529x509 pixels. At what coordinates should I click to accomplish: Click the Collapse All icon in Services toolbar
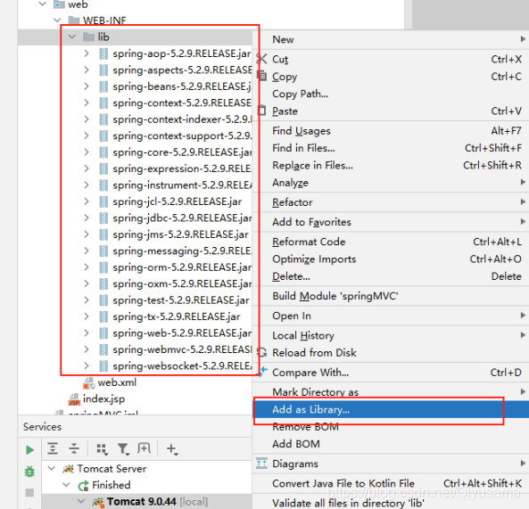[x=74, y=448]
